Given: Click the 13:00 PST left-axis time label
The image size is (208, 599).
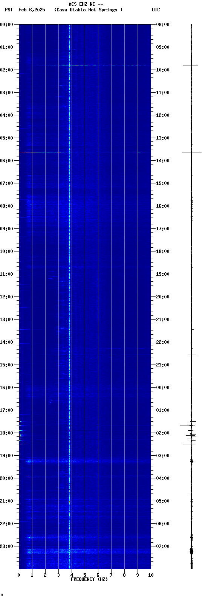Looking at the screenshot, I should pos(7,320).
